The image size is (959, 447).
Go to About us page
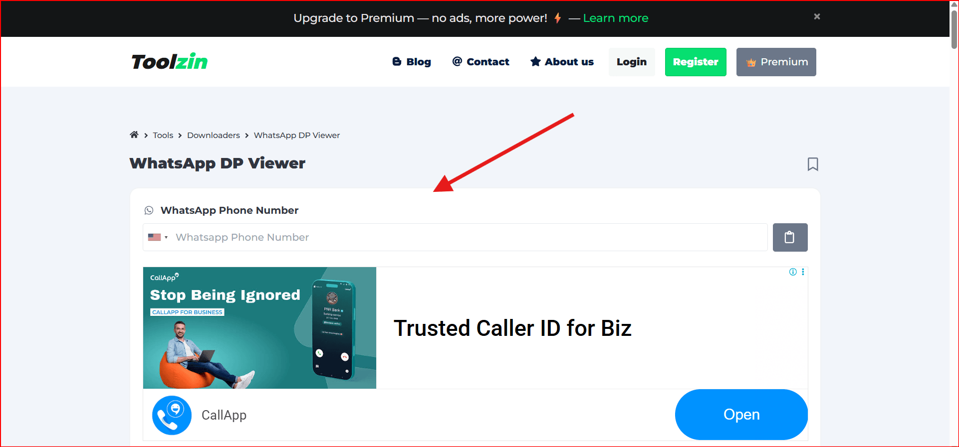(562, 62)
